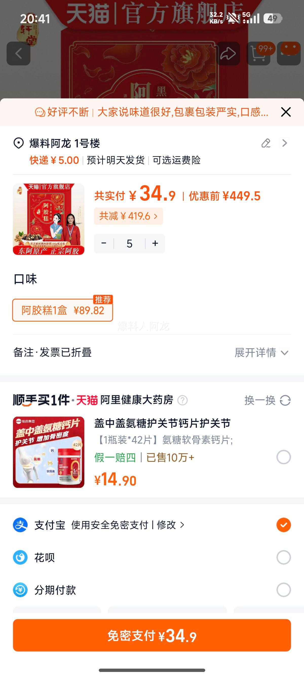Open the 阿胶糕 product thumbnail
The height and width of the screenshot is (677, 304).
coord(49,219)
